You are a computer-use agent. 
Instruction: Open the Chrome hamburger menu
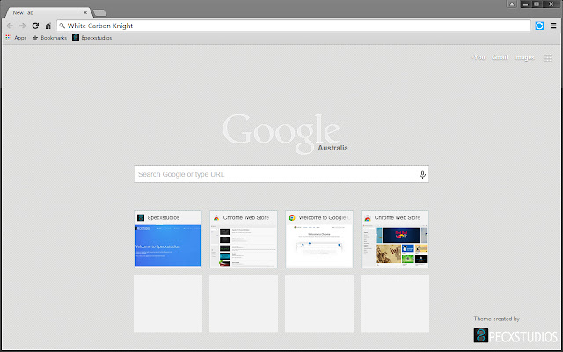553,26
